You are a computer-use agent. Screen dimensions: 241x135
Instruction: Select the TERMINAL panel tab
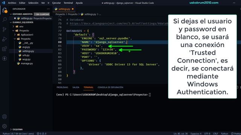point(88,87)
